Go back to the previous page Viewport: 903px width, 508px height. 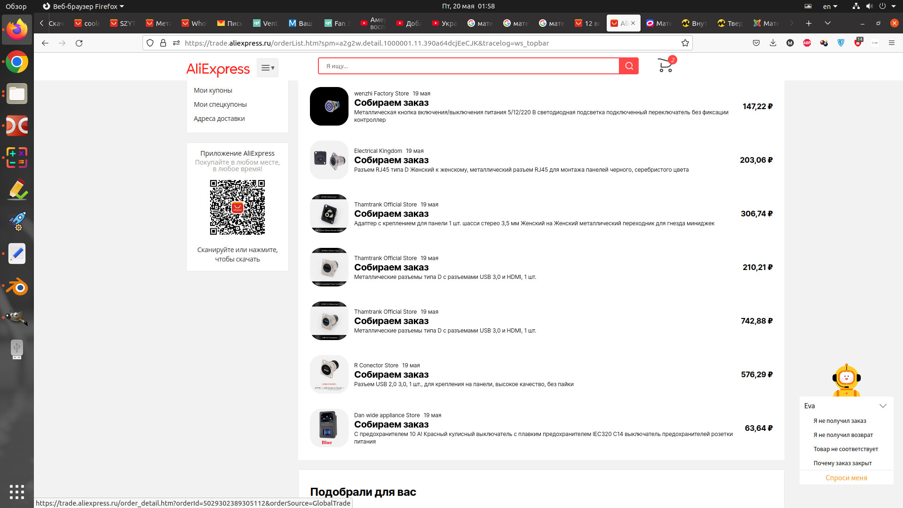click(x=45, y=43)
